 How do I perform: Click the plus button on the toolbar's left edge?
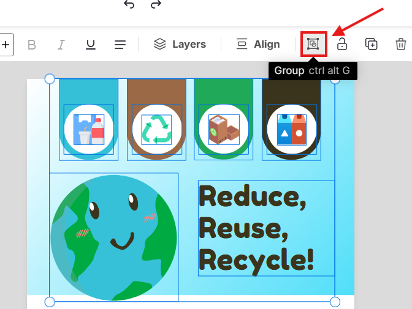coord(6,44)
